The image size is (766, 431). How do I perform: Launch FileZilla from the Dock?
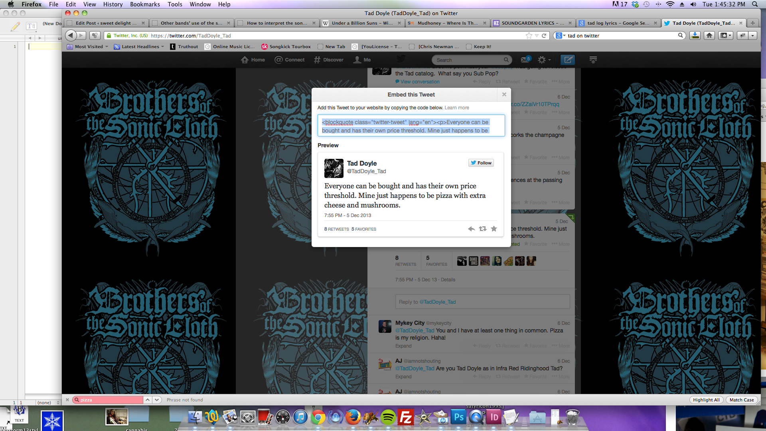[x=406, y=417]
